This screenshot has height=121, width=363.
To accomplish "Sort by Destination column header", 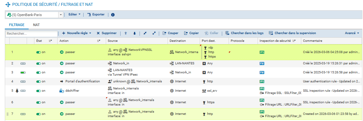I will pos(184,41).
